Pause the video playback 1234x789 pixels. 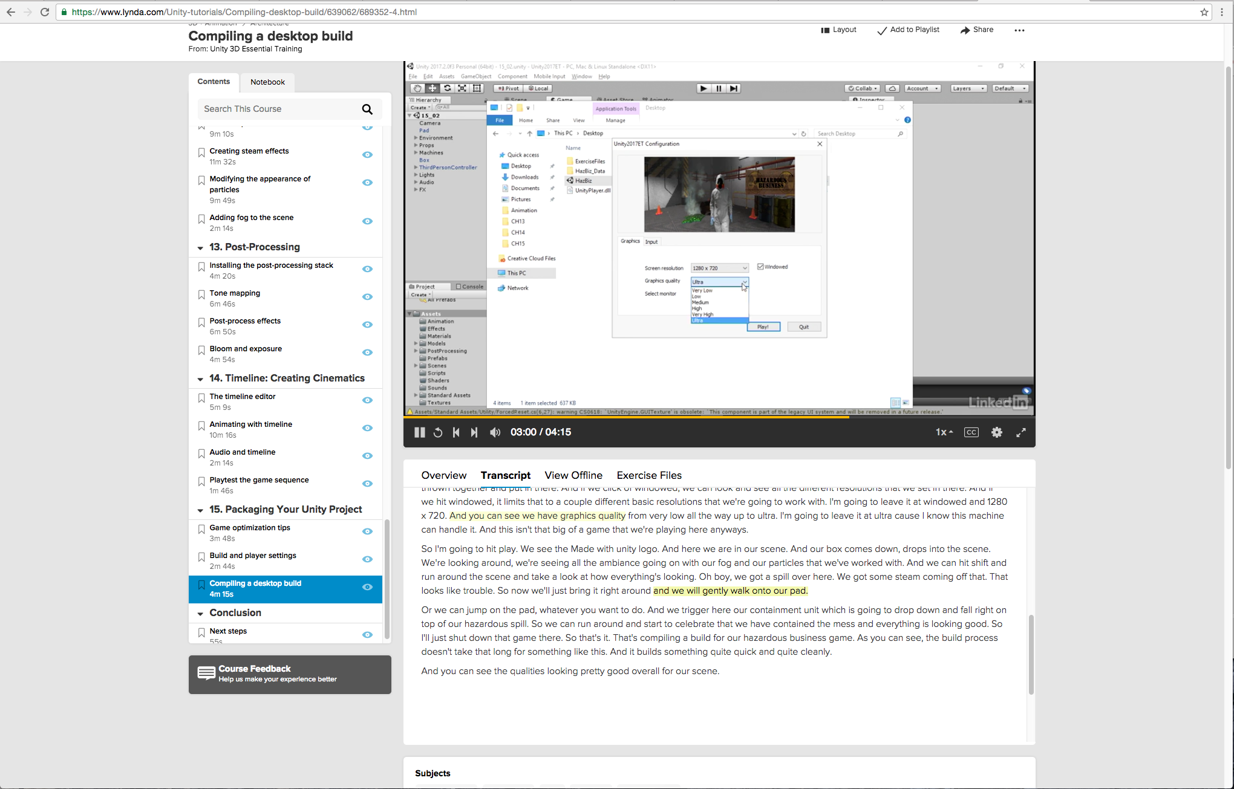coord(419,432)
